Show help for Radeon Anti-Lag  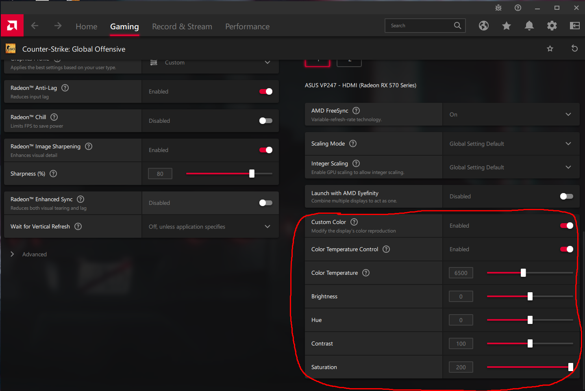(x=65, y=88)
